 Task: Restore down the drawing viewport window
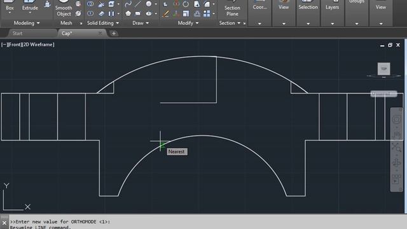(390, 45)
